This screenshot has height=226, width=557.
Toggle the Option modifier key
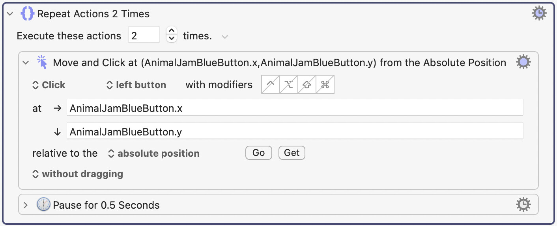[289, 85]
